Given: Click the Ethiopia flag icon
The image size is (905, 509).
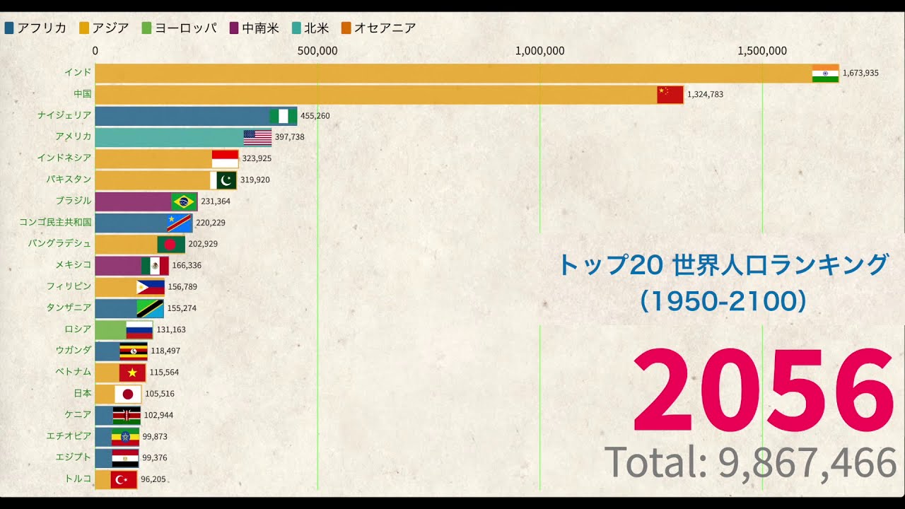Looking at the screenshot, I should point(125,437).
